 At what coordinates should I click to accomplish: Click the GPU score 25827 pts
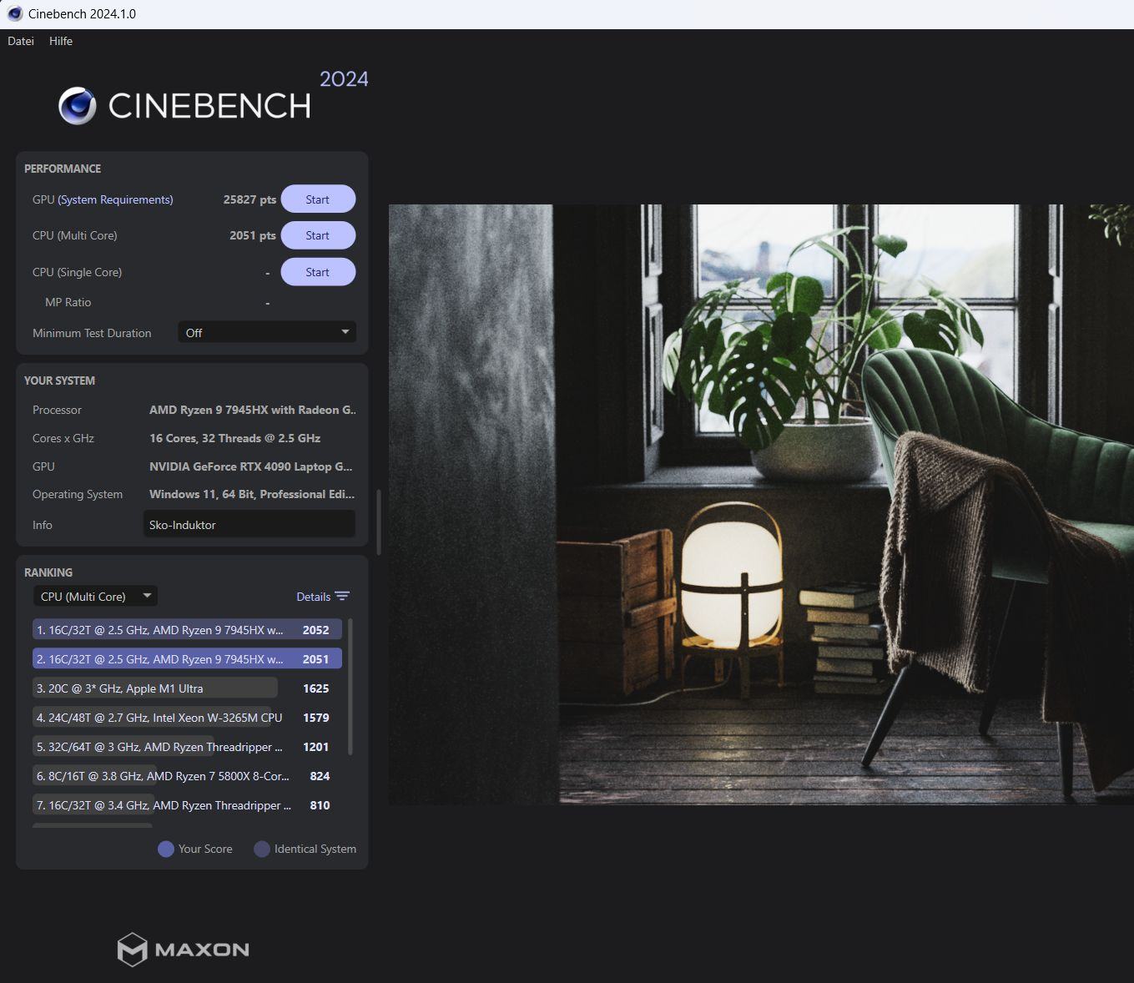tap(249, 199)
